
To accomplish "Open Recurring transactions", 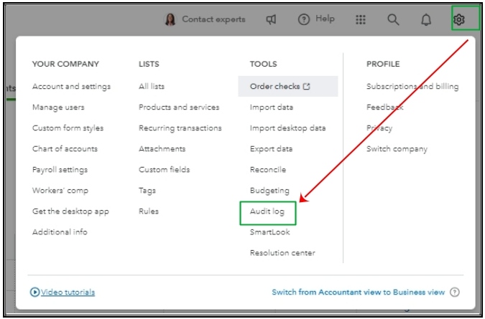I will (180, 128).
